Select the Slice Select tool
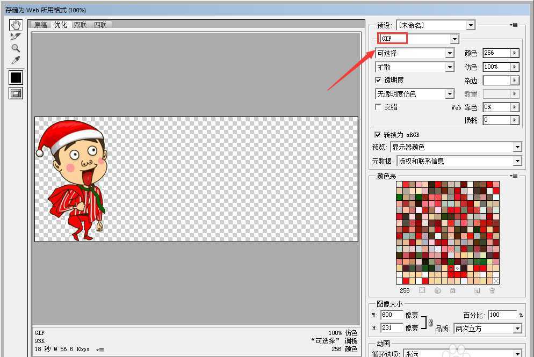Image resolution: width=534 pixels, height=357 pixels. [16, 37]
